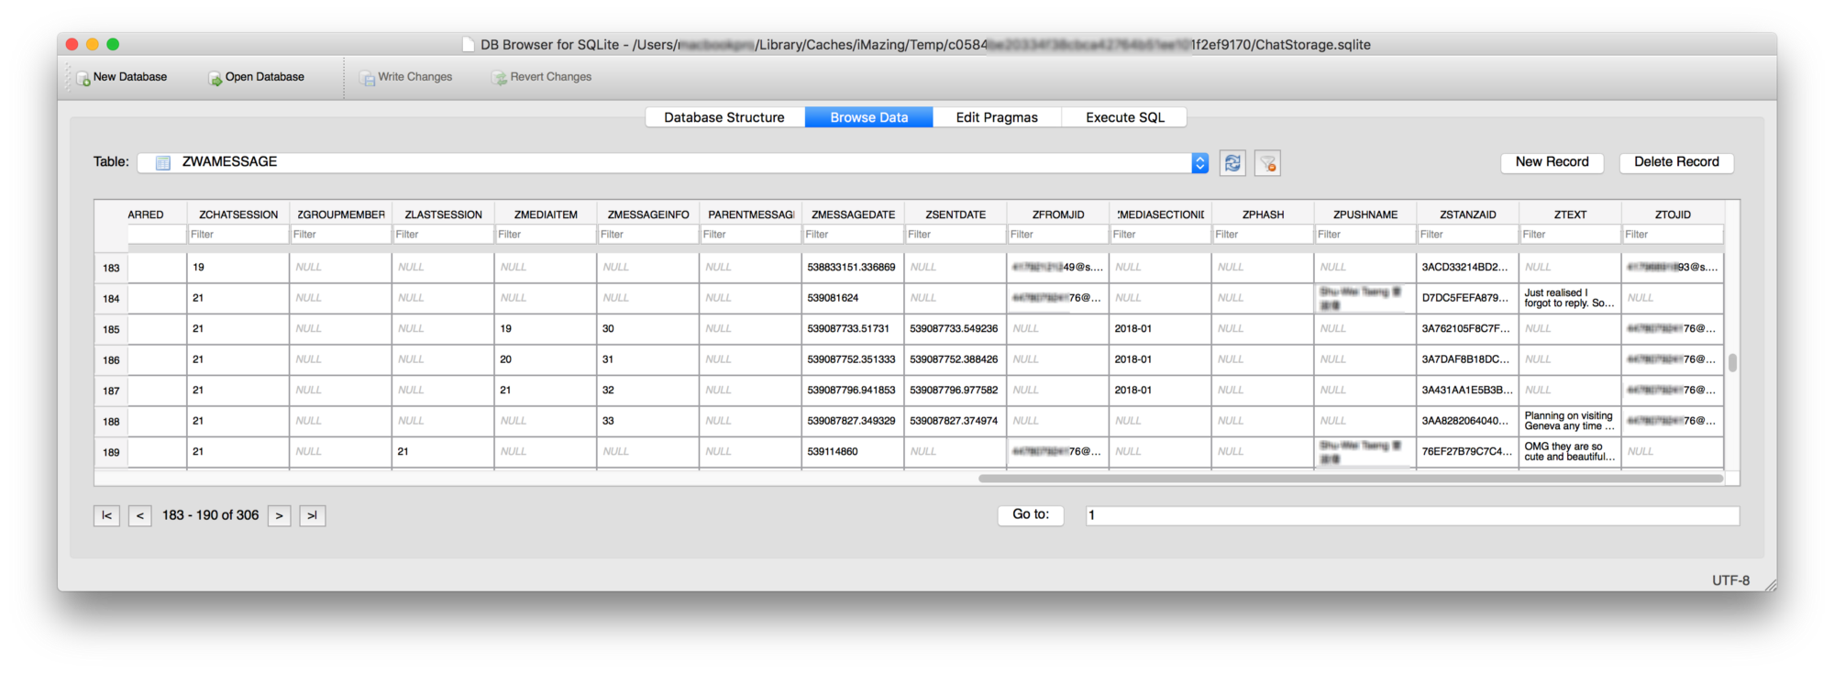Switch to the Database Structure tab
1834x673 pixels.
(x=724, y=117)
